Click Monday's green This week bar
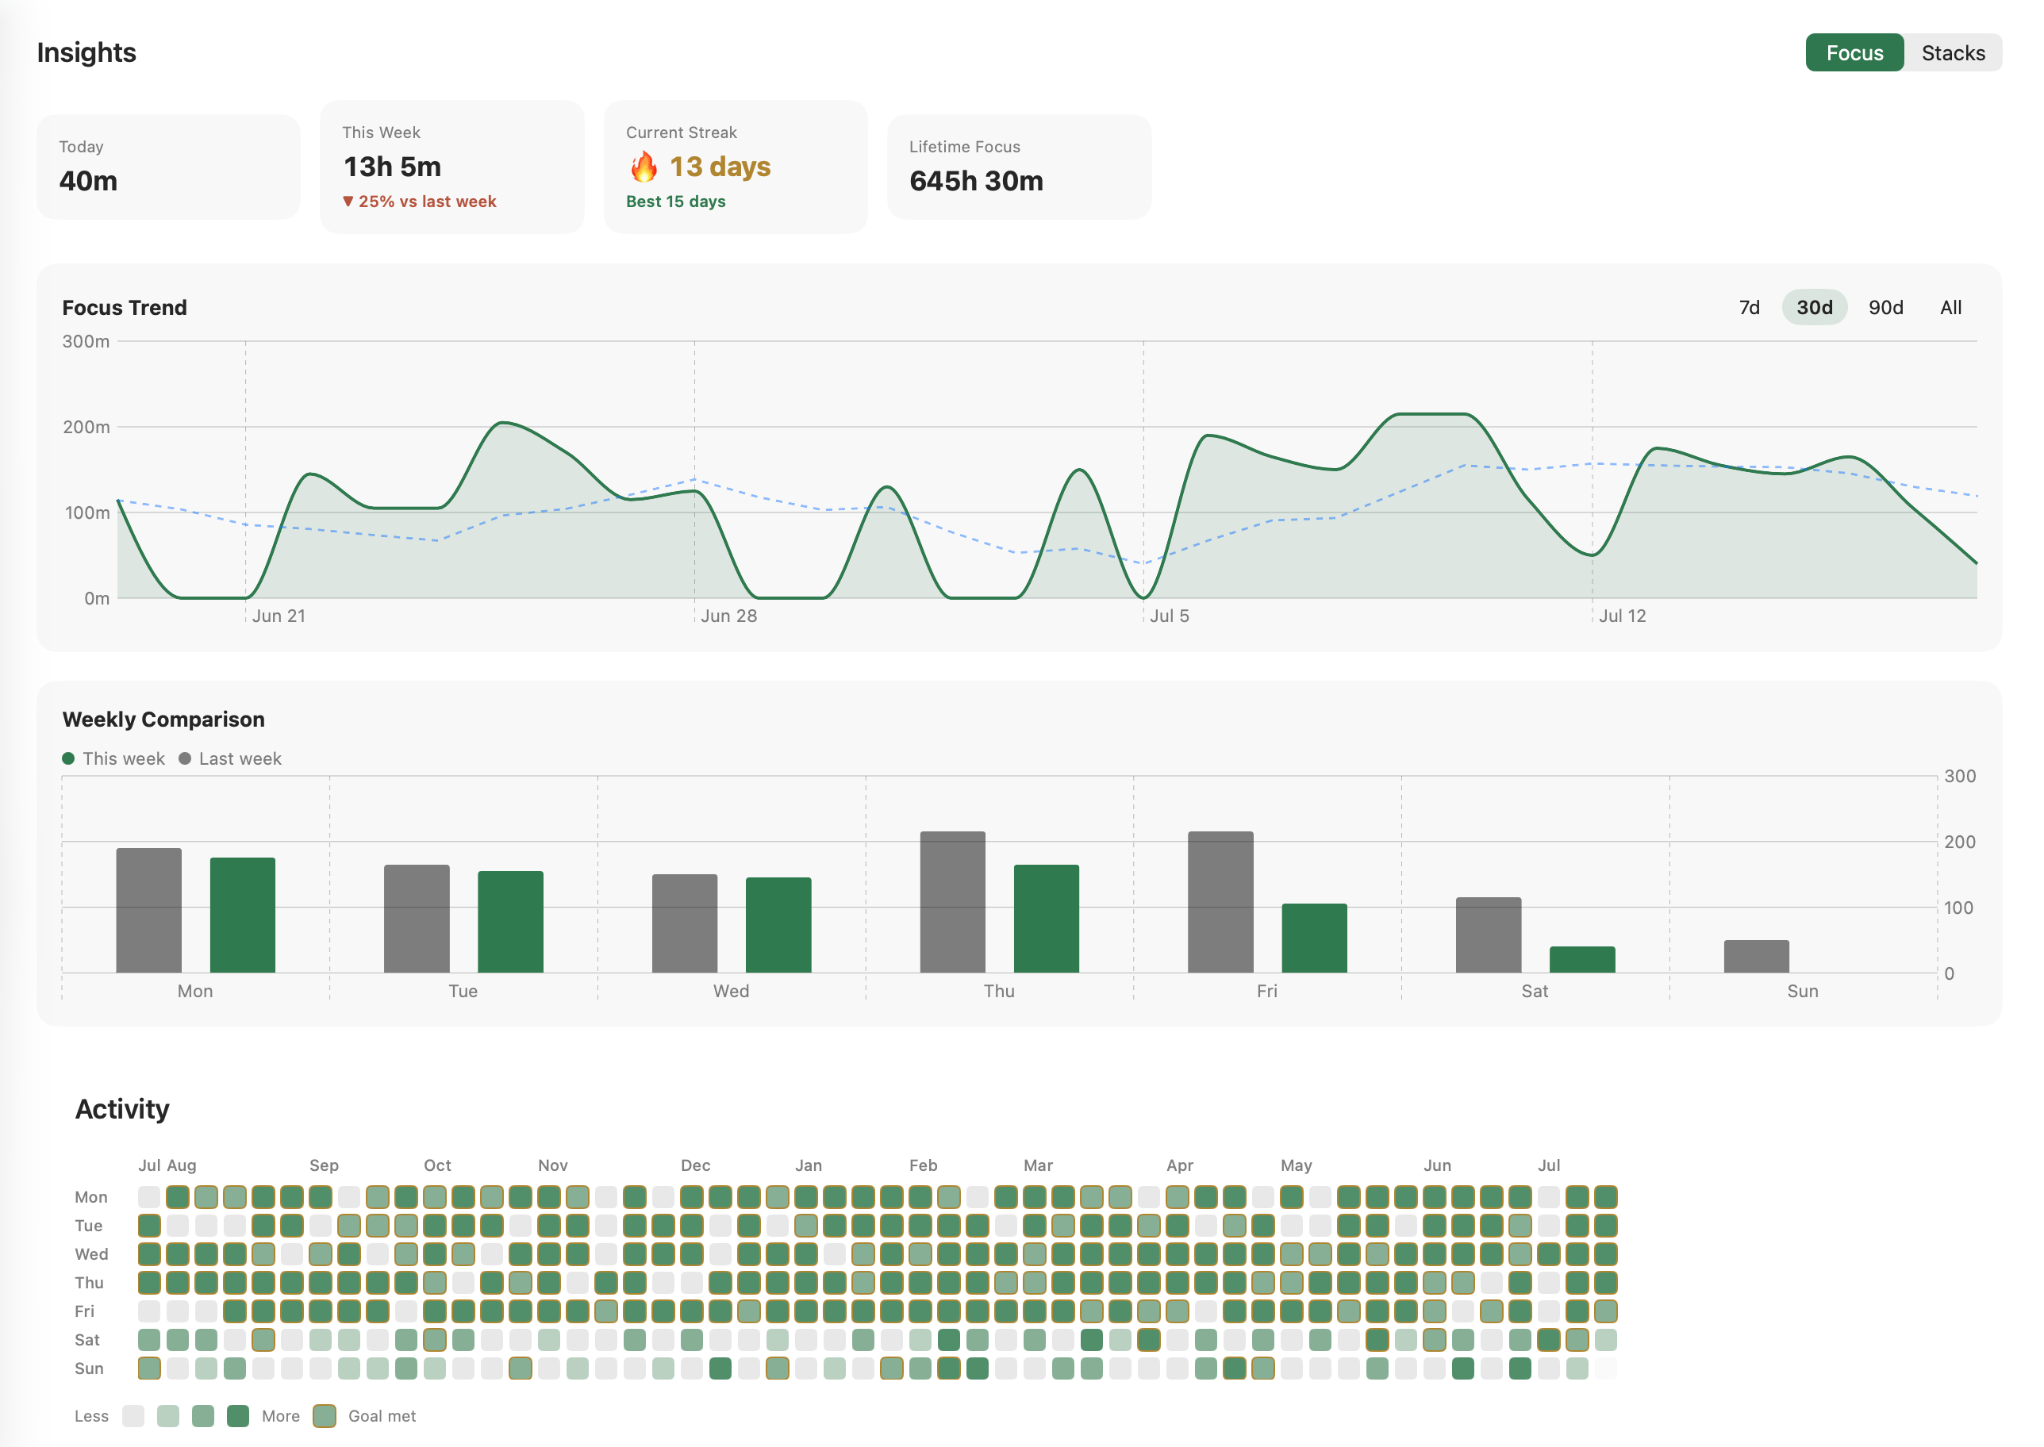 (x=242, y=915)
